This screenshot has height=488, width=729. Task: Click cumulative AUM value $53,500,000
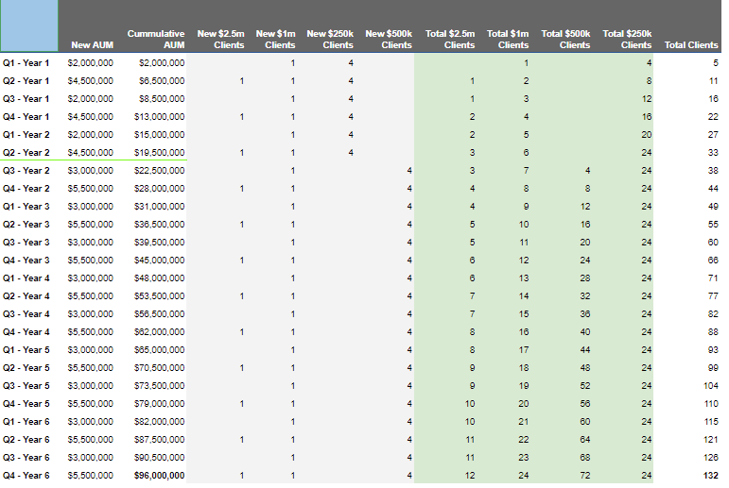[159, 296]
